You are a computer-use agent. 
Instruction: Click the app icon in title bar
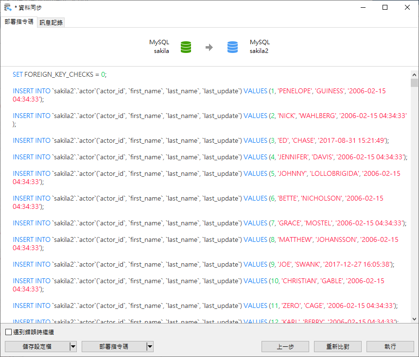[x=7, y=7]
